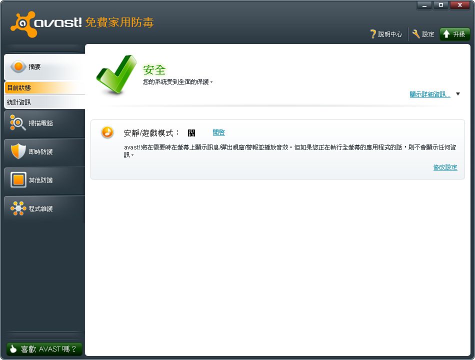Expand details with the black triangle arrow
The image size is (475, 360).
[458, 94]
